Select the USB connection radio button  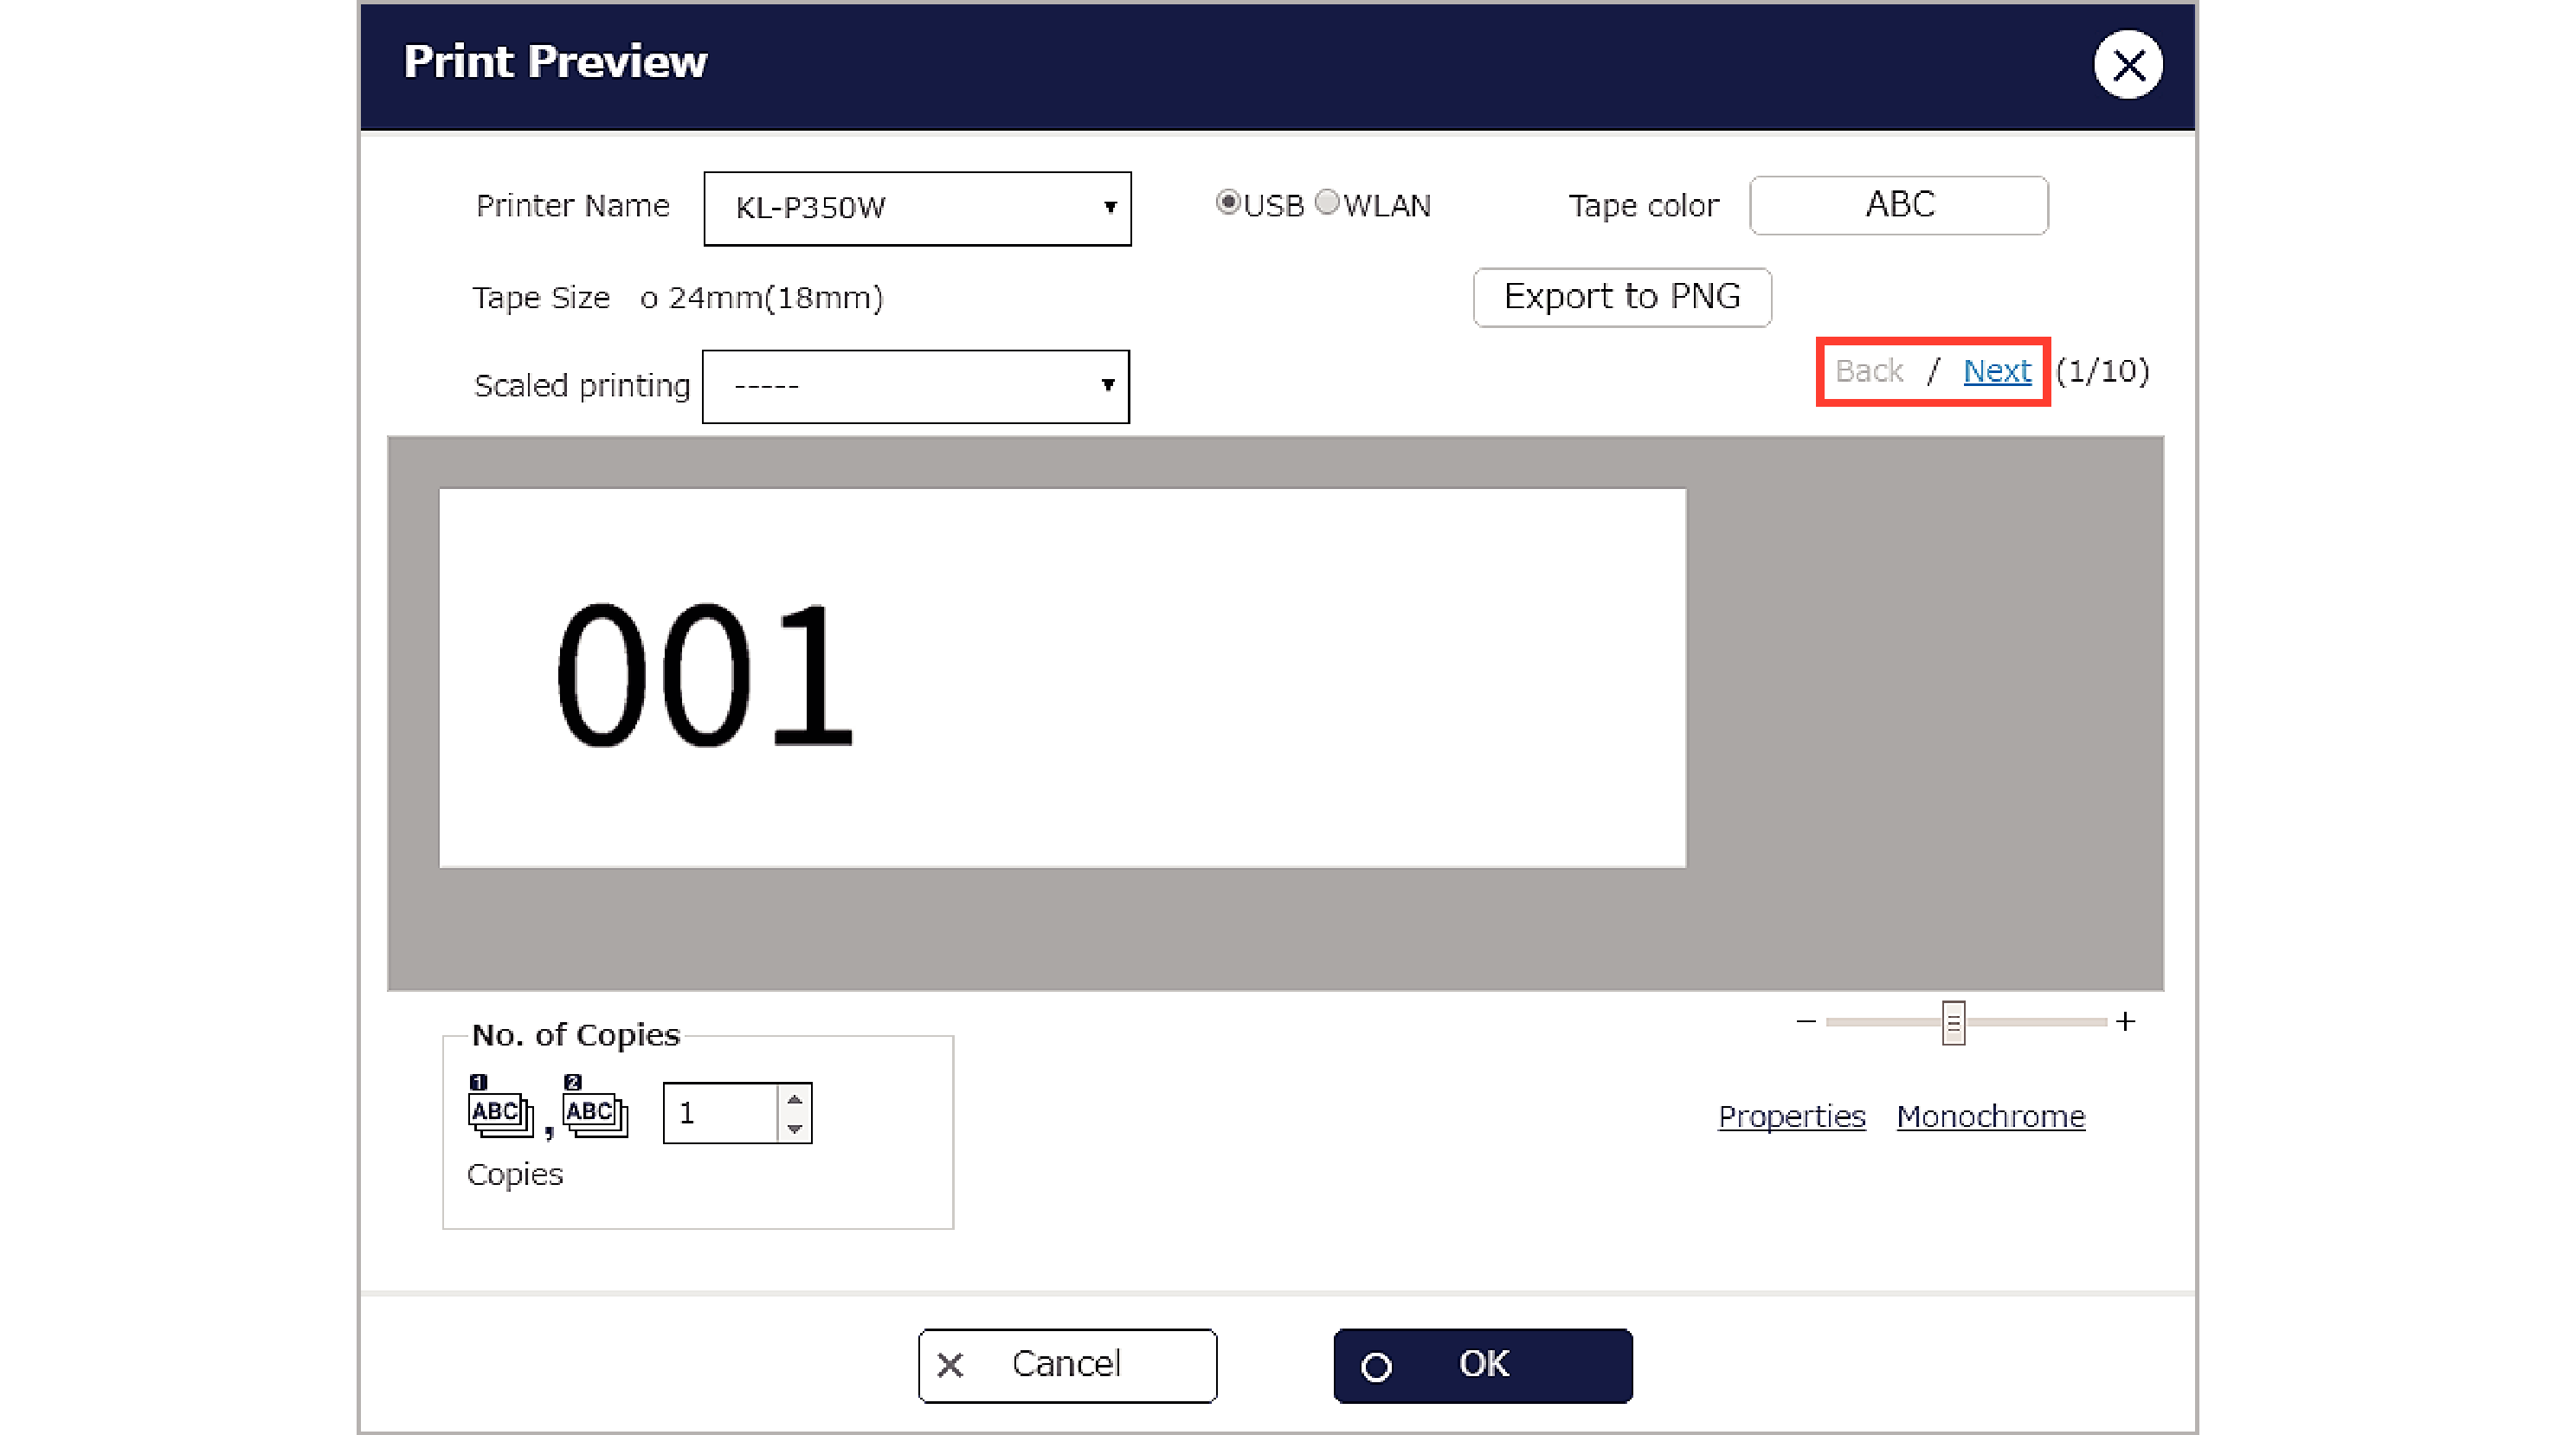tap(1230, 203)
